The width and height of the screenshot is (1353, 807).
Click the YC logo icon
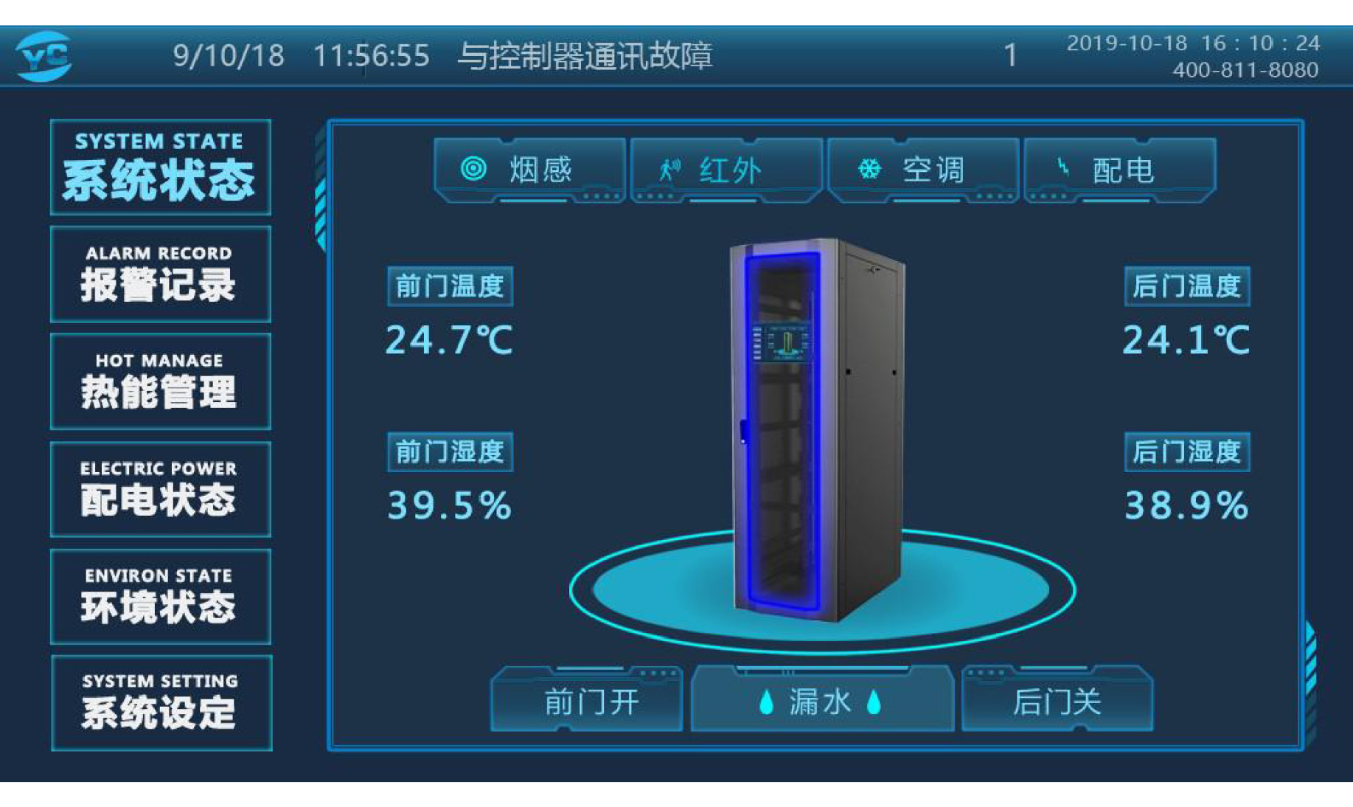coord(44,56)
